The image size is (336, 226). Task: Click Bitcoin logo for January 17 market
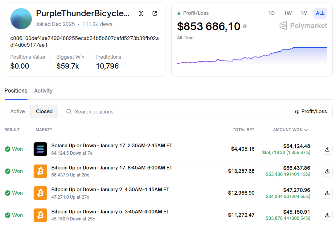click(40, 171)
